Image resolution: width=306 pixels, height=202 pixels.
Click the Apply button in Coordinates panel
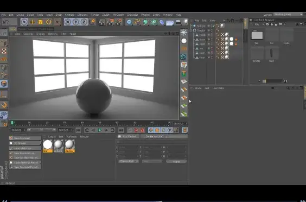(176, 161)
